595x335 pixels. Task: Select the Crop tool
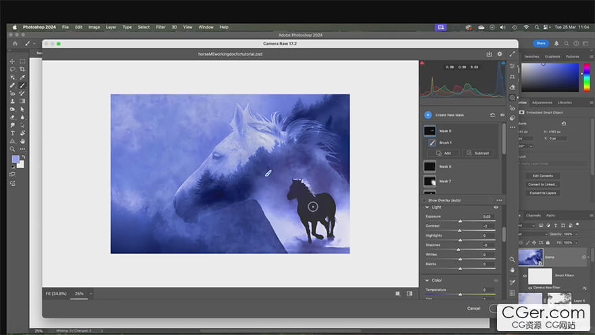coord(22,69)
